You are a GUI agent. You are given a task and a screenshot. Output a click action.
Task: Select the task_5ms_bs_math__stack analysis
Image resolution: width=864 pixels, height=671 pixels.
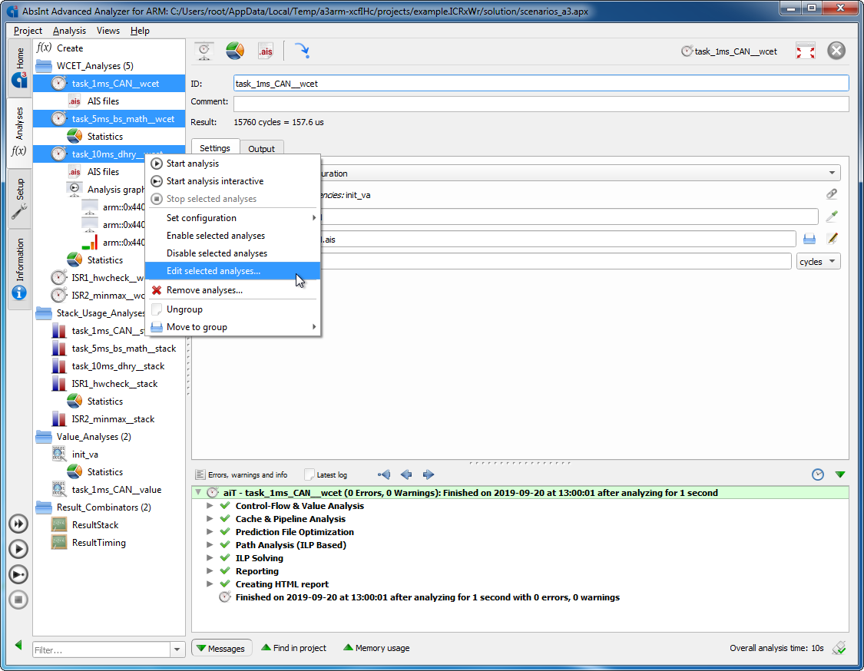[x=124, y=349]
